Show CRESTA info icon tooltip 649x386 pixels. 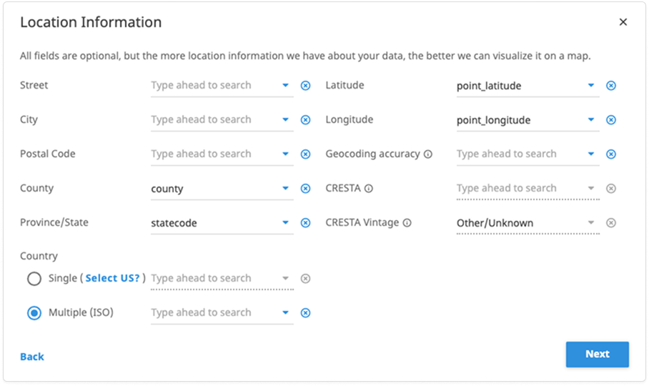[x=368, y=188]
